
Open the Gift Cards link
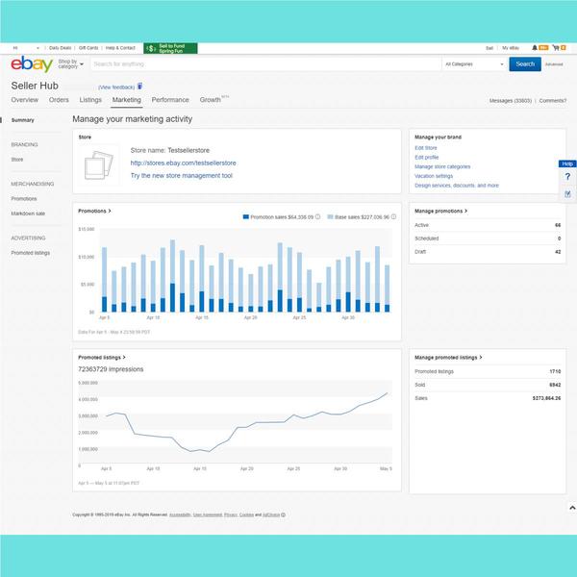(88, 48)
